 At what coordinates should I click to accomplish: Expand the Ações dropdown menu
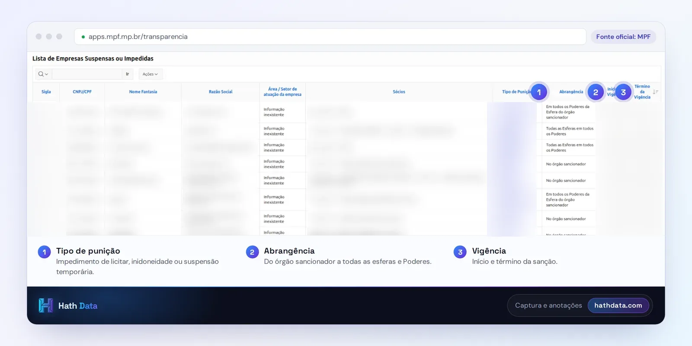pyautogui.click(x=151, y=74)
